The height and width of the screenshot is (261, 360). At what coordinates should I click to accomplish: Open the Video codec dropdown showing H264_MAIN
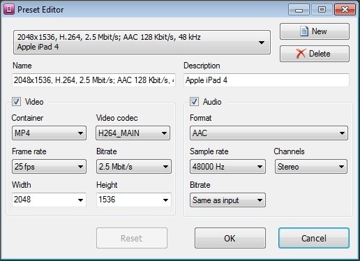(133, 133)
